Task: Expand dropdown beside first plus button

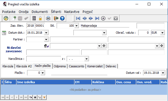Action: click(x=99, y=46)
